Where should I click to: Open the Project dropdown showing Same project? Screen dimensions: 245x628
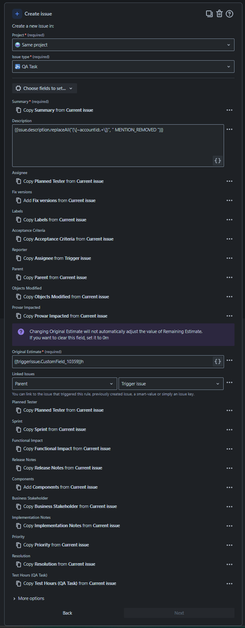tap(123, 45)
